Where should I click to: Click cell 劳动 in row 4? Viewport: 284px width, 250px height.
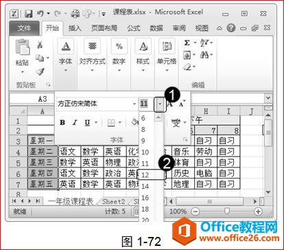click(x=206, y=151)
